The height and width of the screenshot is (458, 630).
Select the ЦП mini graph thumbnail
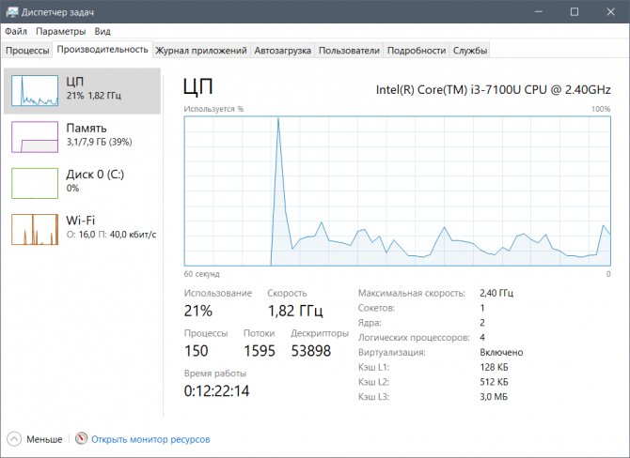point(35,91)
